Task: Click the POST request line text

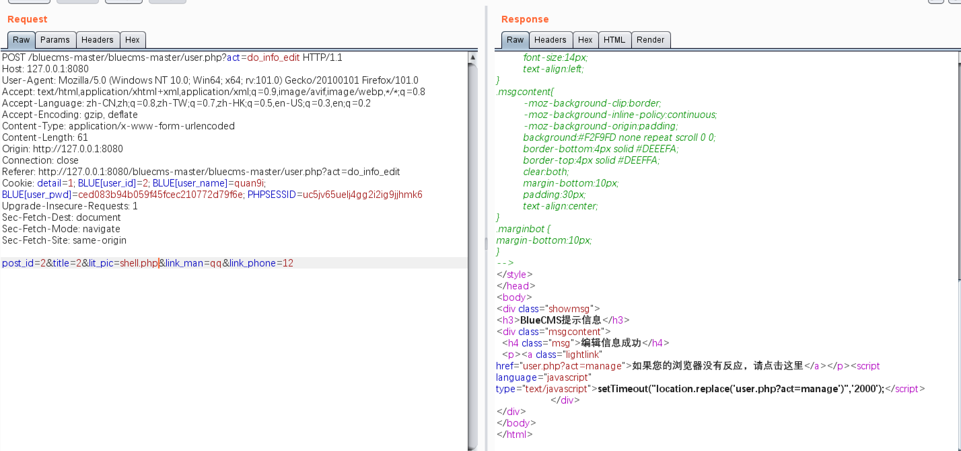Action: point(172,57)
